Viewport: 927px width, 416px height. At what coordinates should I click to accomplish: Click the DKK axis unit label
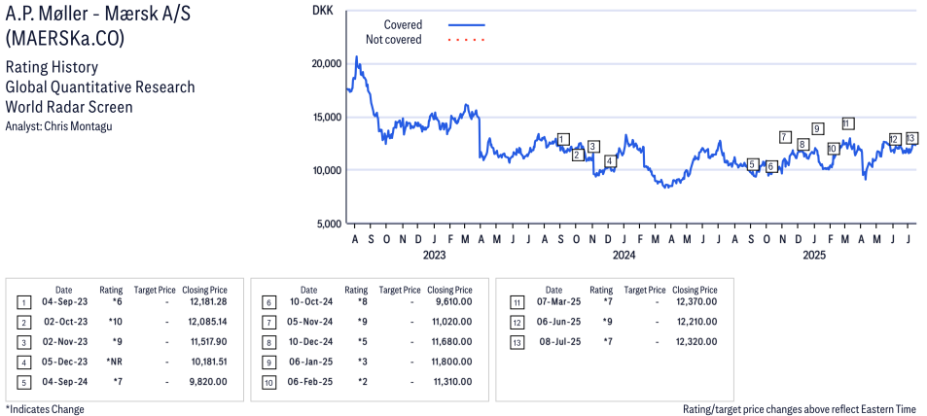pos(322,10)
